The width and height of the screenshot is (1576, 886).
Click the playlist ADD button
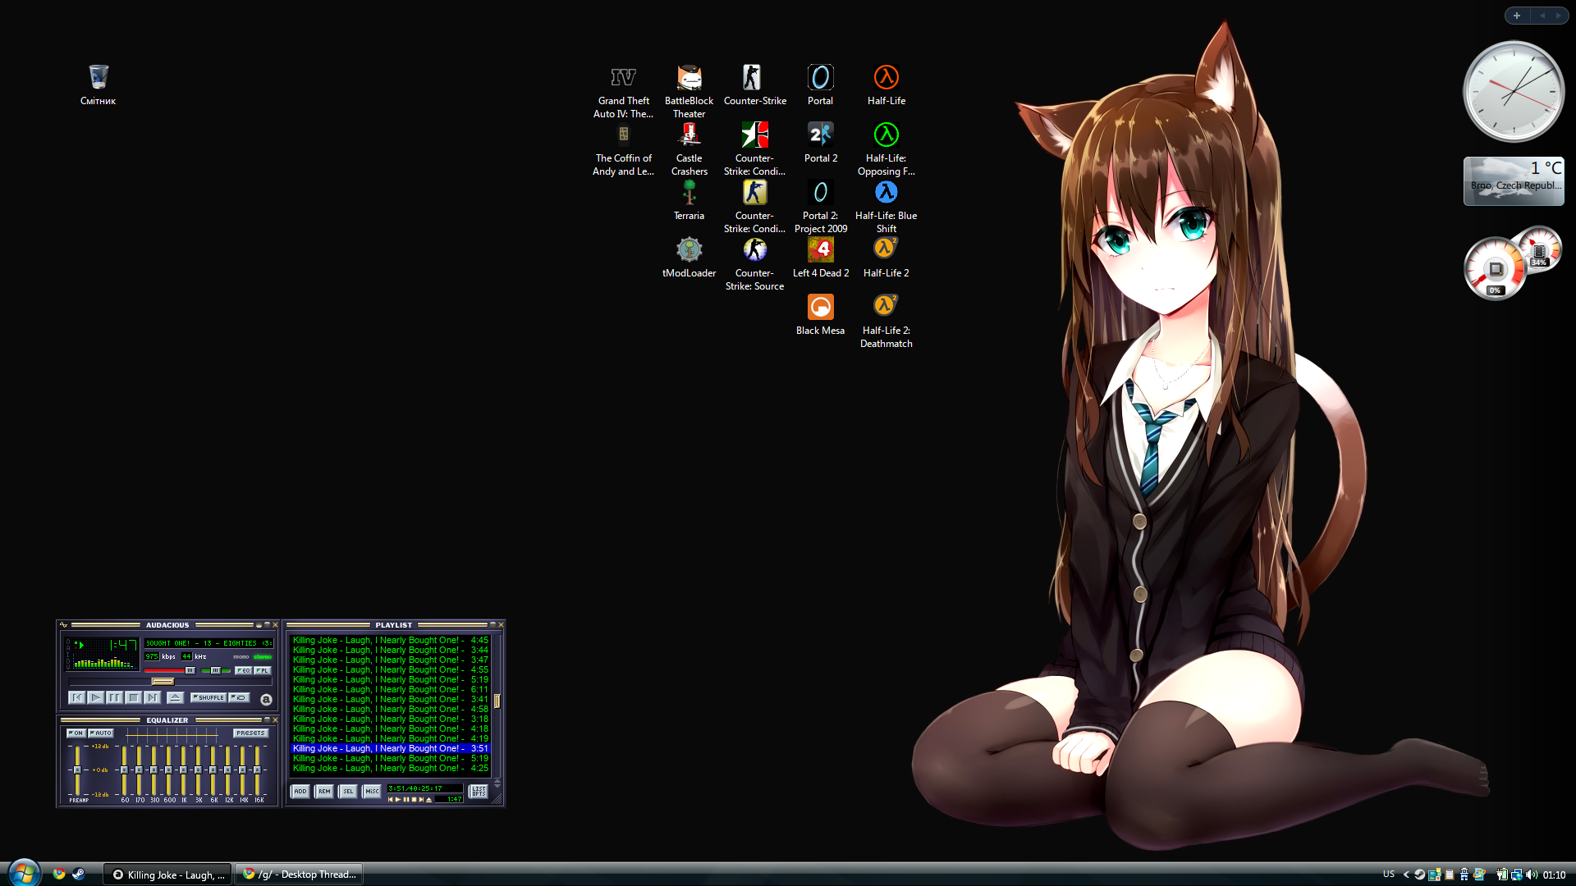coord(300,792)
